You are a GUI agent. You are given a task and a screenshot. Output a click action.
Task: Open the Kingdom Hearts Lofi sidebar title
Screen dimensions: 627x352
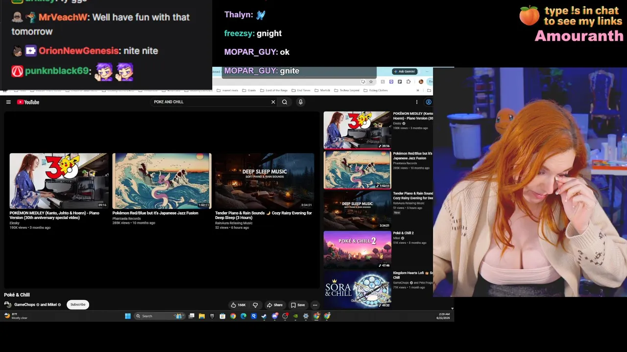point(412,275)
